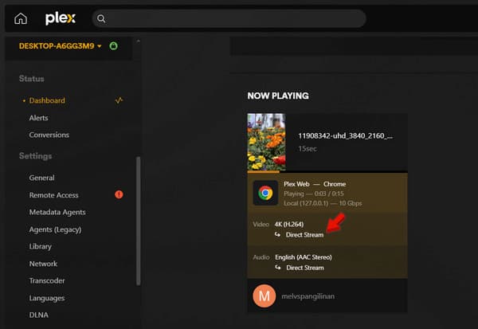The image size is (478, 329).
Task: Open Transcoder settings
Action: click(47, 281)
